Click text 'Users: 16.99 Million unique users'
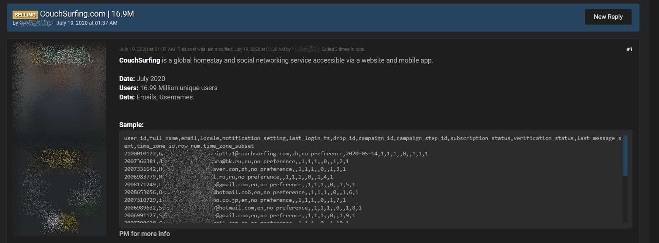 coord(168,88)
